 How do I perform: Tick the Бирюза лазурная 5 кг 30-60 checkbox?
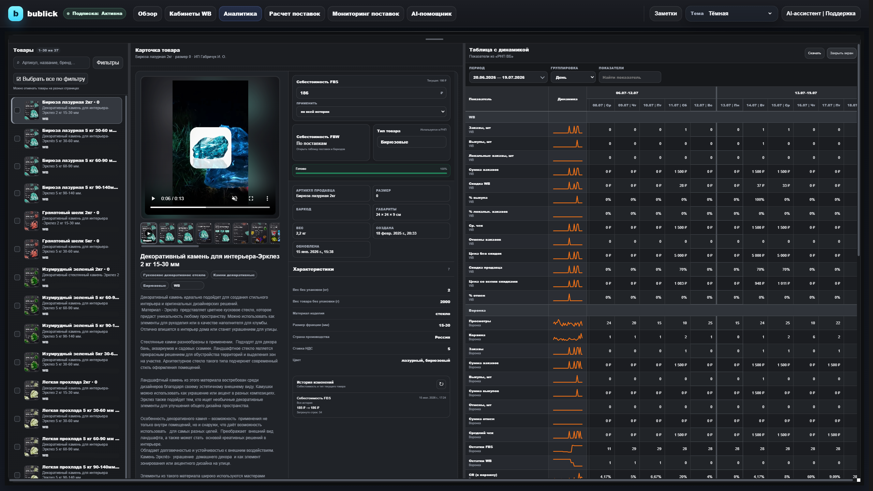[x=17, y=138]
